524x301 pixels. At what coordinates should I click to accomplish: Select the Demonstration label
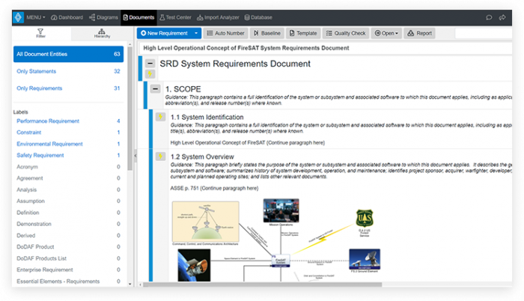(x=34, y=224)
